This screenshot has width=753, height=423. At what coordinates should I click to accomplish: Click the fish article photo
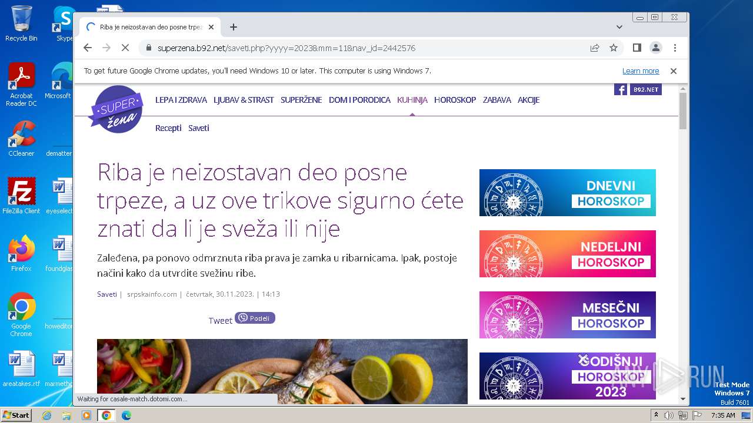coord(282,371)
